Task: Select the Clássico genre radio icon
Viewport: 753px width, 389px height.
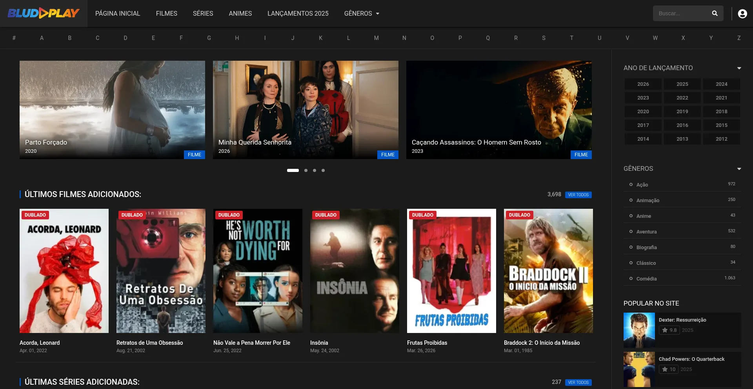Action: pyautogui.click(x=631, y=263)
